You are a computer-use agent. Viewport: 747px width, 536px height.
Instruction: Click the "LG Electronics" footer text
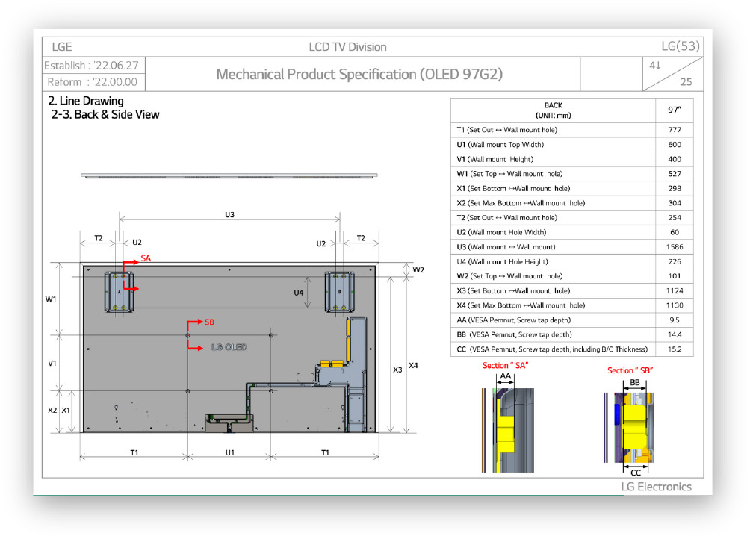coord(656,487)
